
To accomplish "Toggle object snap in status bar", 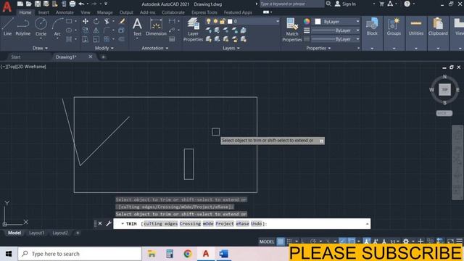I will coord(351,241).
